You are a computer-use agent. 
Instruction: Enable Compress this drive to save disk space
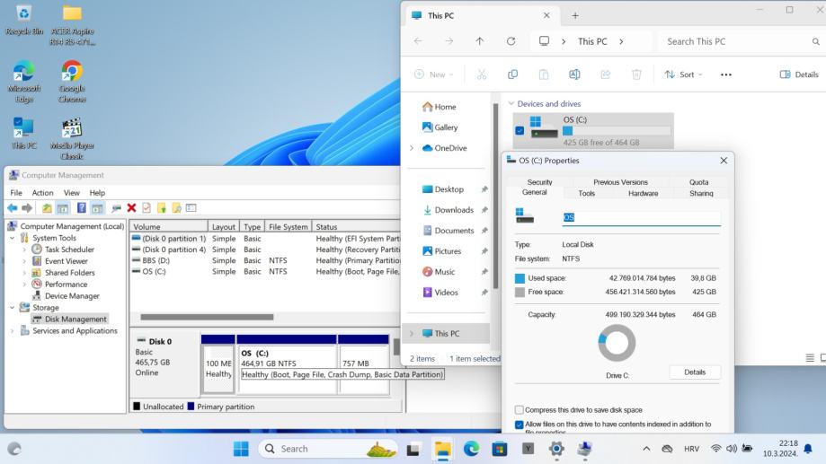[x=520, y=410]
